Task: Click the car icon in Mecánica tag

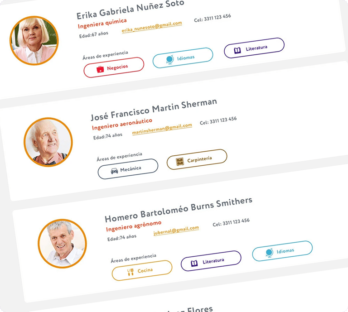Action: pyautogui.click(x=114, y=171)
